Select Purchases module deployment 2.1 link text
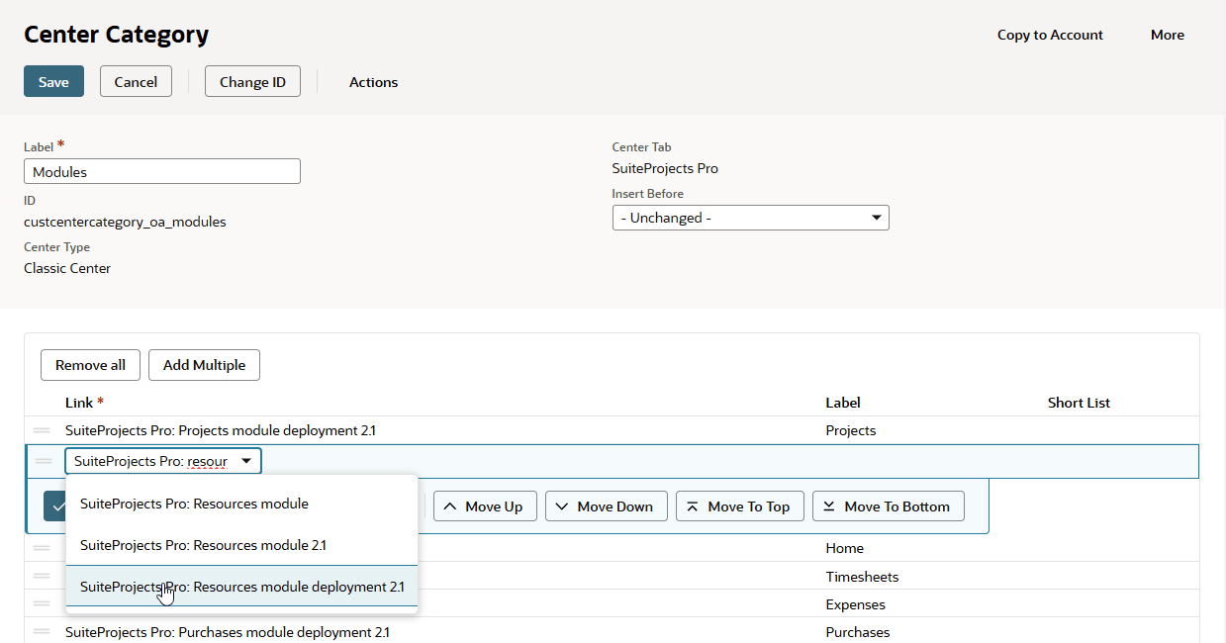Screen dimensions: 1226x643 (228, 632)
